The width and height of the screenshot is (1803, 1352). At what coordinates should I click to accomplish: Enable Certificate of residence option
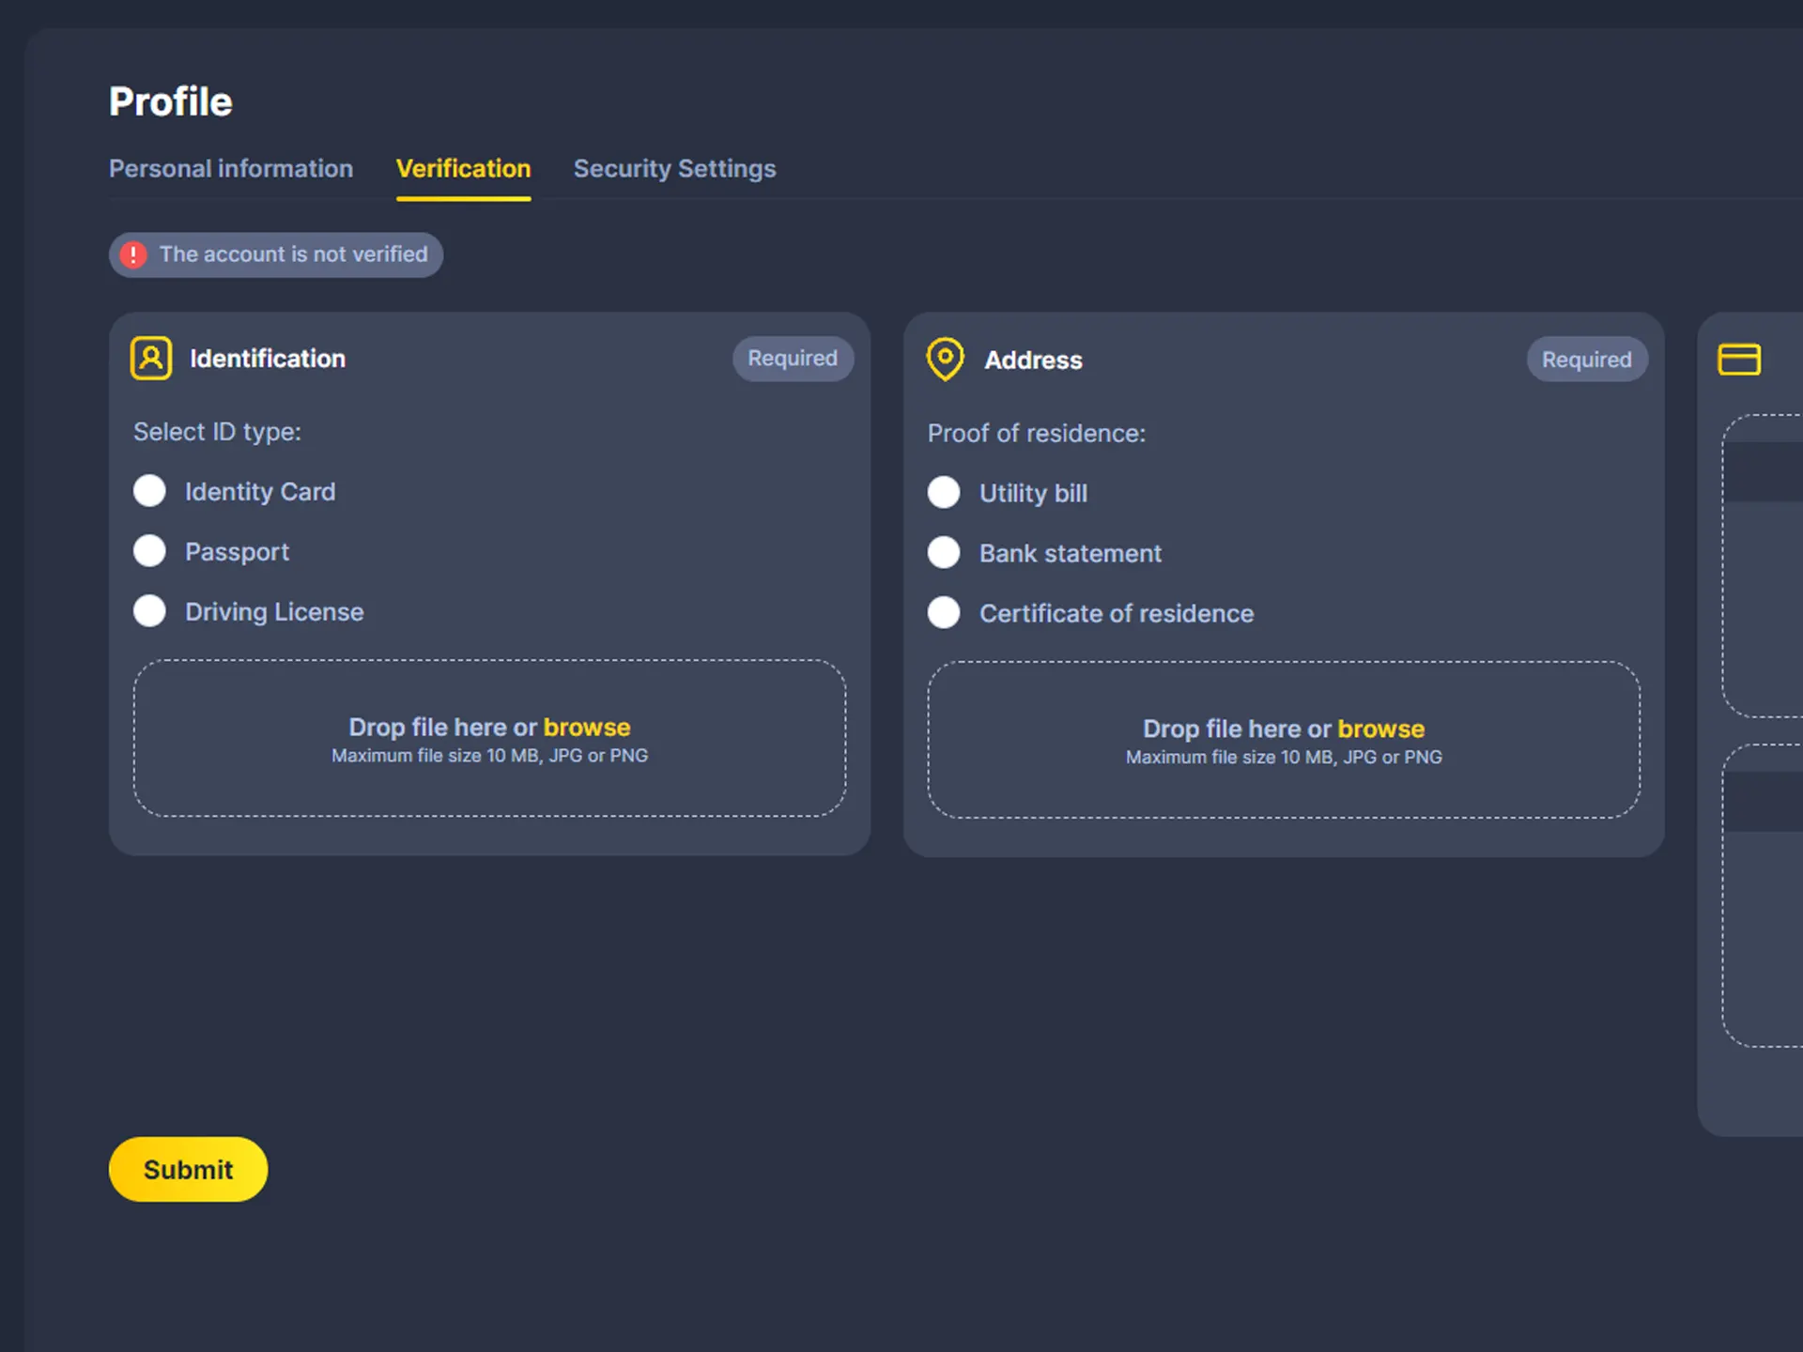point(944,612)
